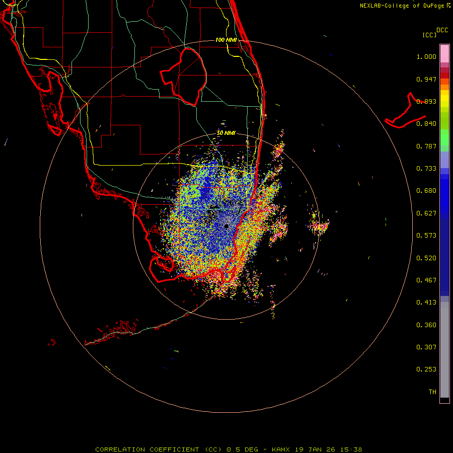Screen dimensions: 453x453
Task: Select the 0.840 legend value
Action: point(426,124)
